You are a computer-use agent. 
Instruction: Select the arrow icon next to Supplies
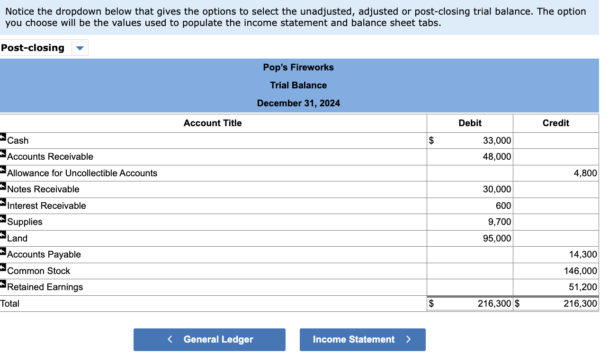2,219
